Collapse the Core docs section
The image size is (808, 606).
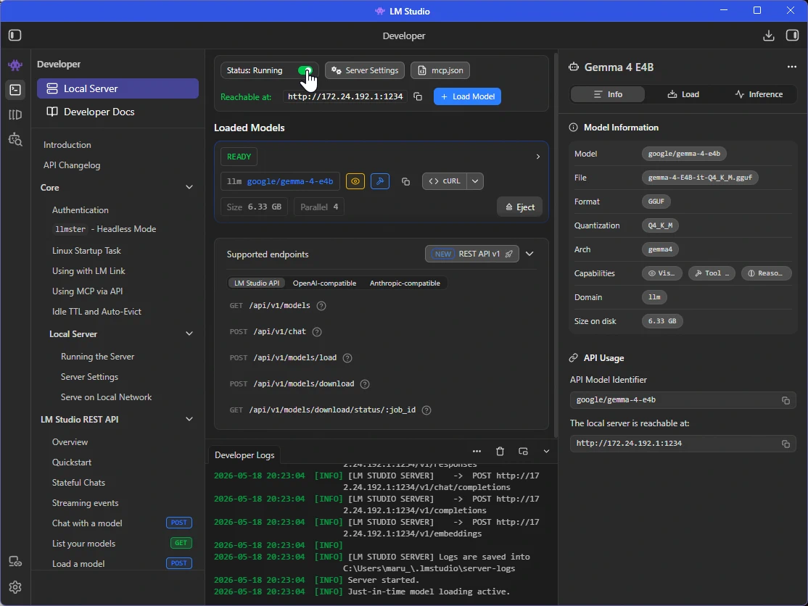pyautogui.click(x=189, y=188)
